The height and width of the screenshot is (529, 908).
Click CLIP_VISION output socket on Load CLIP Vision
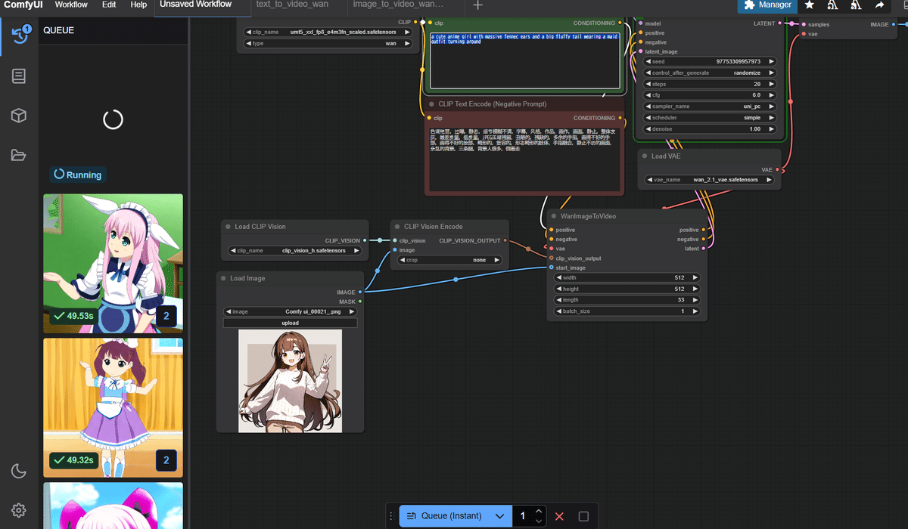pos(365,240)
